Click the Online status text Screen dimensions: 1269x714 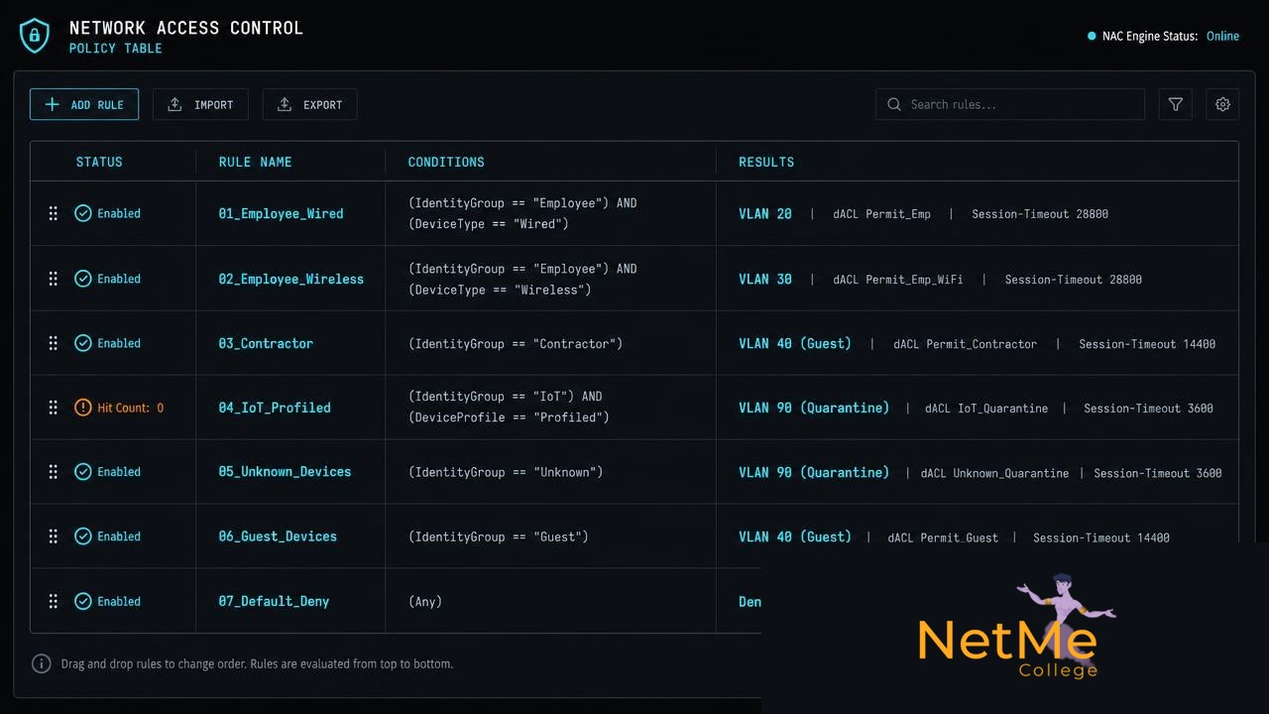click(x=1222, y=36)
